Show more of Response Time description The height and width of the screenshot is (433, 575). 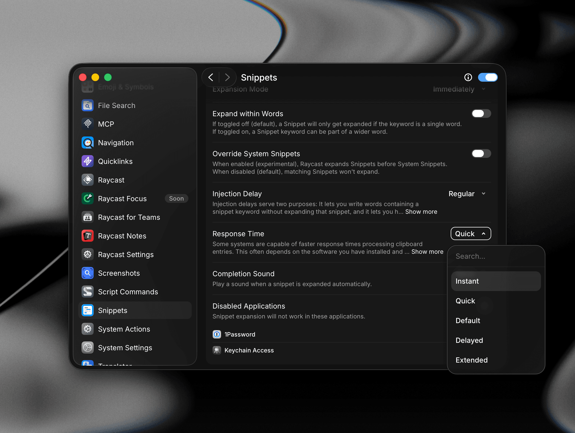(x=427, y=252)
